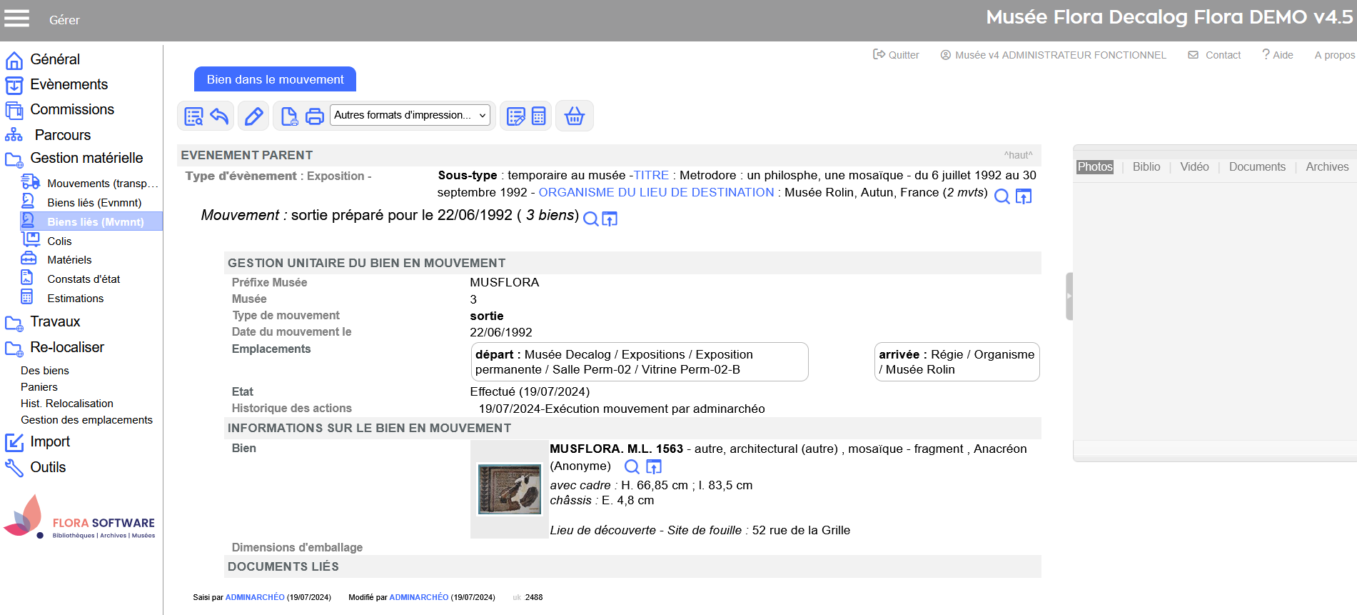Image resolution: width=1357 pixels, height=615 pixels.
Task: Click the side panel collapse handle
Action: tap(1069, 296)
